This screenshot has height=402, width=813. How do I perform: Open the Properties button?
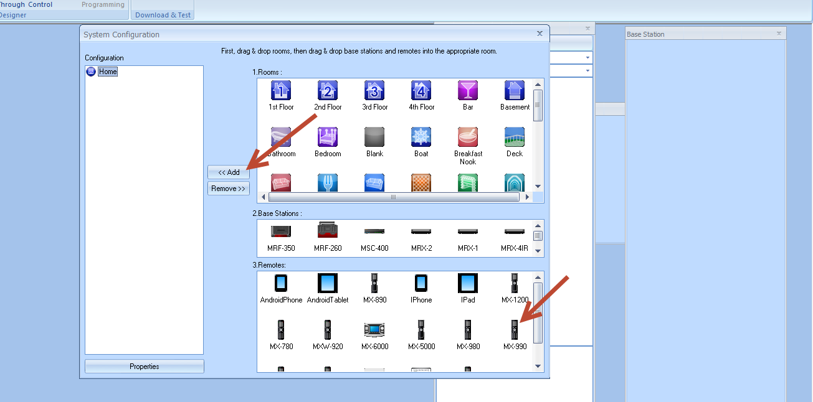145,367
